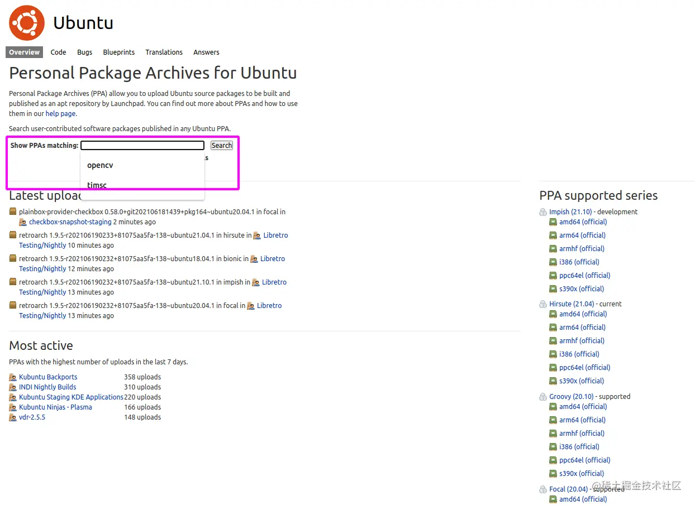Click chip icon for Groovy i386
The width and height of the screenshot is (695, 505).
point(553,447)
